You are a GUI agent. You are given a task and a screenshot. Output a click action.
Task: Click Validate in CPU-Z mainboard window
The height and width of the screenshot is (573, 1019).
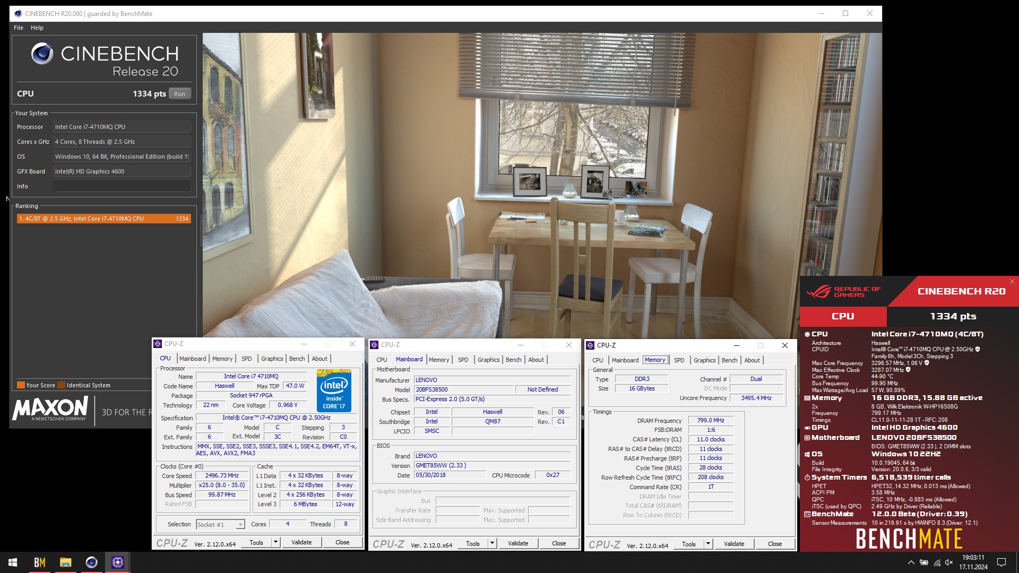tap(518, 543)
